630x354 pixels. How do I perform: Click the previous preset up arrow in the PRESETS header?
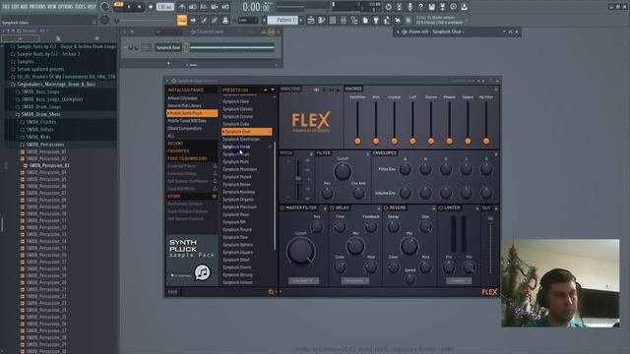[266, 89]
